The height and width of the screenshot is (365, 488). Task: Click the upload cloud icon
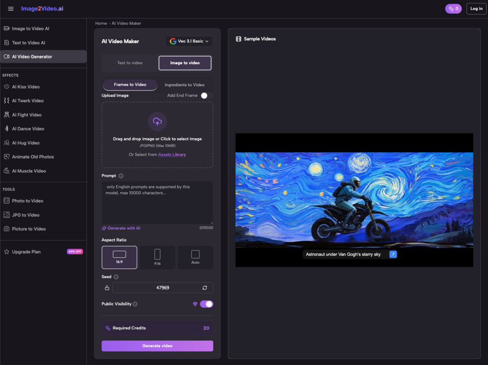157,122
